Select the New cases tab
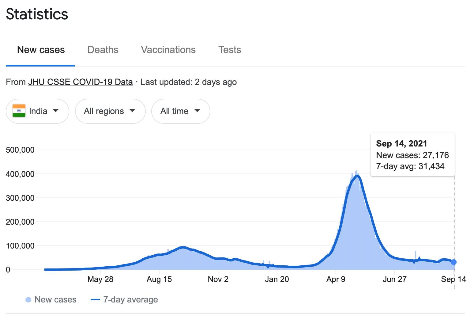Viewport: 474px width, 323px height. pos(41,50)
